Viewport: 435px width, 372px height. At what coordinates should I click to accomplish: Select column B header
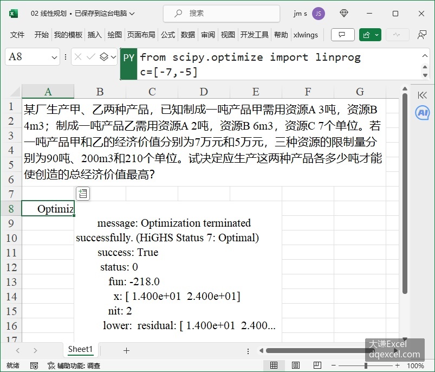pos(100,92)
